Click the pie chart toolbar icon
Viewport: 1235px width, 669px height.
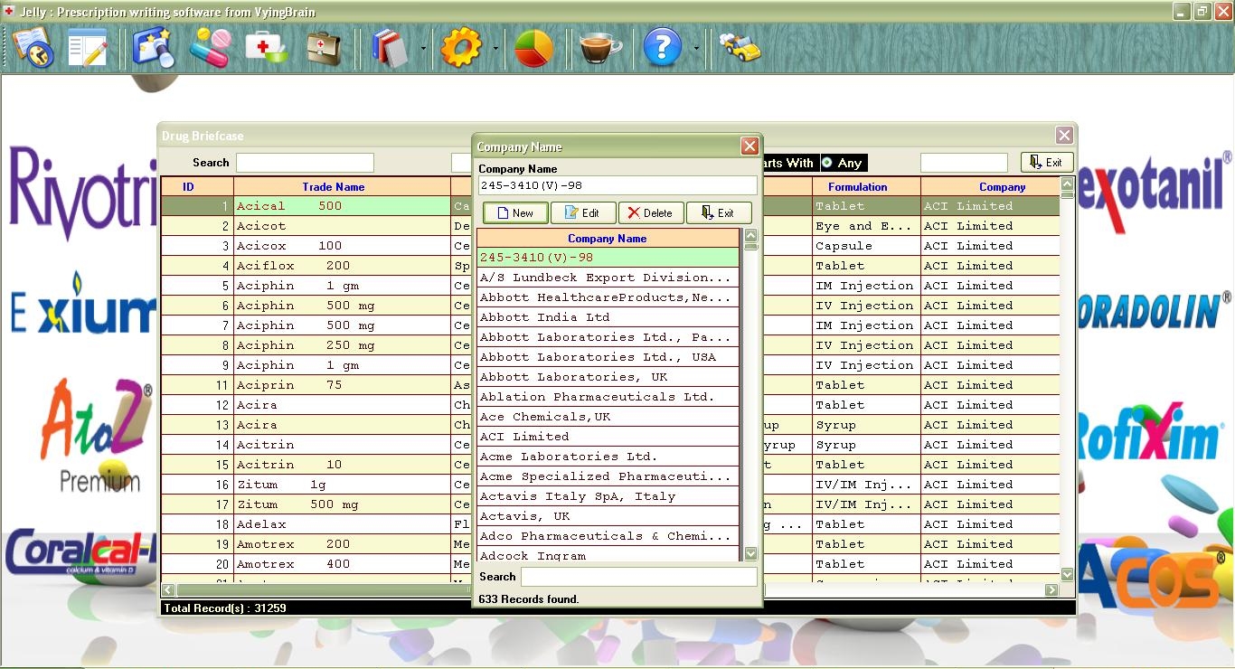[533, 48]
